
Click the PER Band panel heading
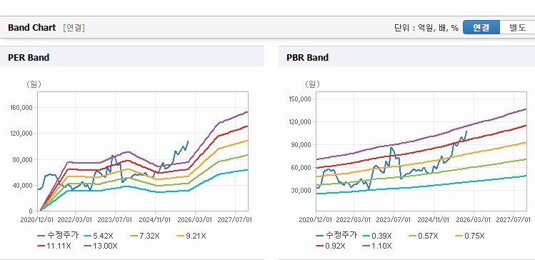(29, 58)
